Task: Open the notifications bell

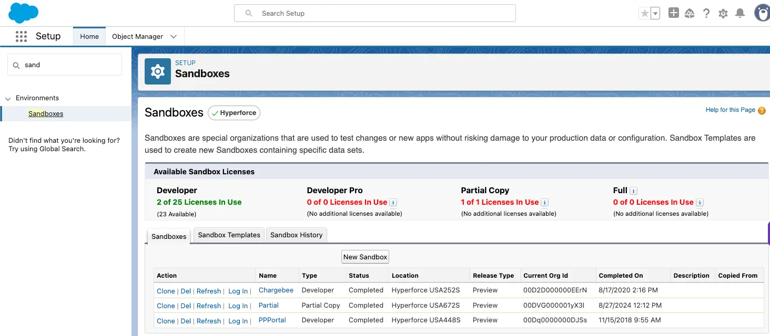Action: click(x=739, y=13)
